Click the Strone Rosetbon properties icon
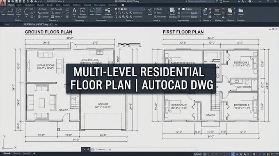279x156 pixels. coord(172,10)
